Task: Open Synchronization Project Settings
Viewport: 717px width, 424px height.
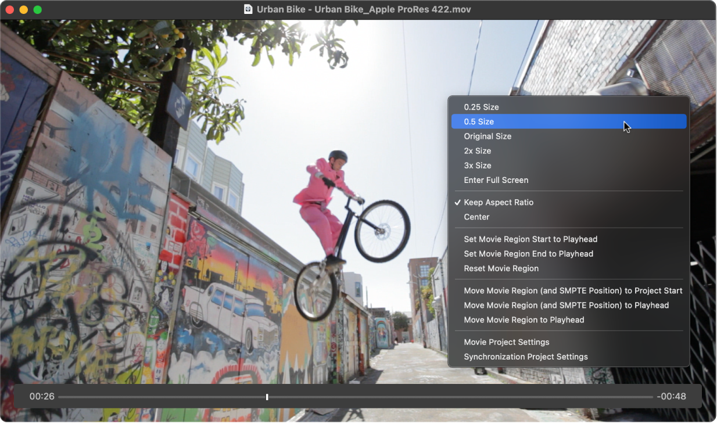Action: (526, 357)
